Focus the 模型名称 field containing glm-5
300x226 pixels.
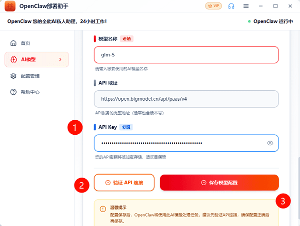pos(186,55)
